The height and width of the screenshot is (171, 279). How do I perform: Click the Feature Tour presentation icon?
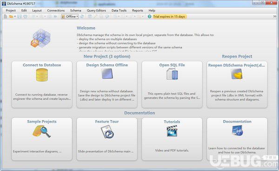(x=107, y=132)
